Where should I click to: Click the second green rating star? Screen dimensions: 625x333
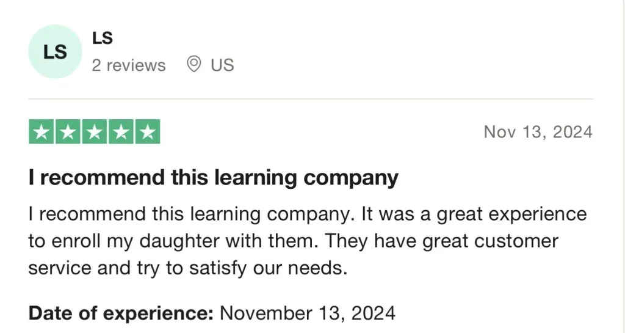pyautogui.click(x=68, y=132)
